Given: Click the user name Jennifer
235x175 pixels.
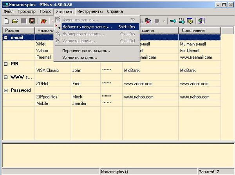Looking at the screenshot, I should pos(79,104).
